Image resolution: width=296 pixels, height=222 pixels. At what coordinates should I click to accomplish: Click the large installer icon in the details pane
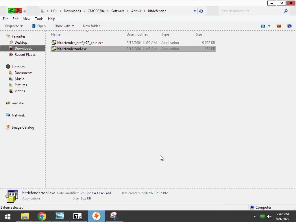[x=12, y=196]
